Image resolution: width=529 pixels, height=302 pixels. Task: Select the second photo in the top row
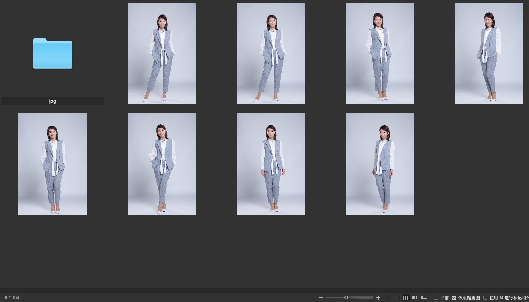pyautogui.click(x=271, y=54)
